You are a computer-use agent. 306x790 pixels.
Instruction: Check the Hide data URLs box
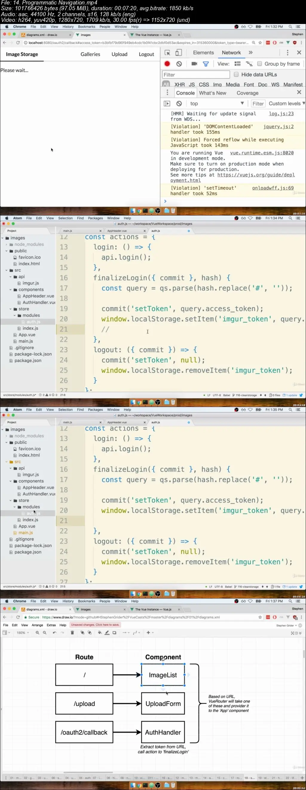point(236,75)
